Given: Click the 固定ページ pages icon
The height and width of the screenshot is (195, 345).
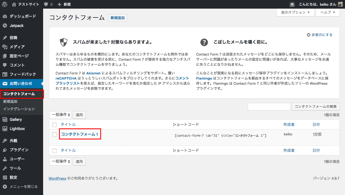Looking at the screenshot, I should (5, 56).
